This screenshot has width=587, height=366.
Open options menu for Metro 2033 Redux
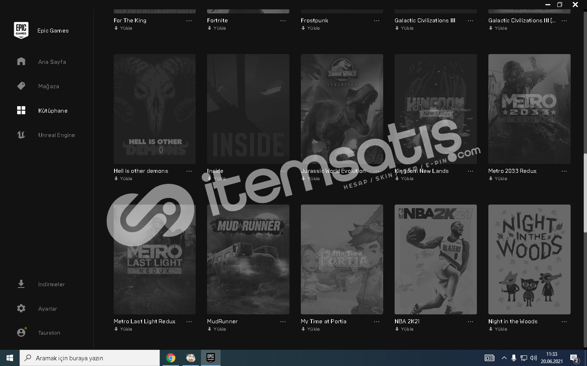(564, 171)
